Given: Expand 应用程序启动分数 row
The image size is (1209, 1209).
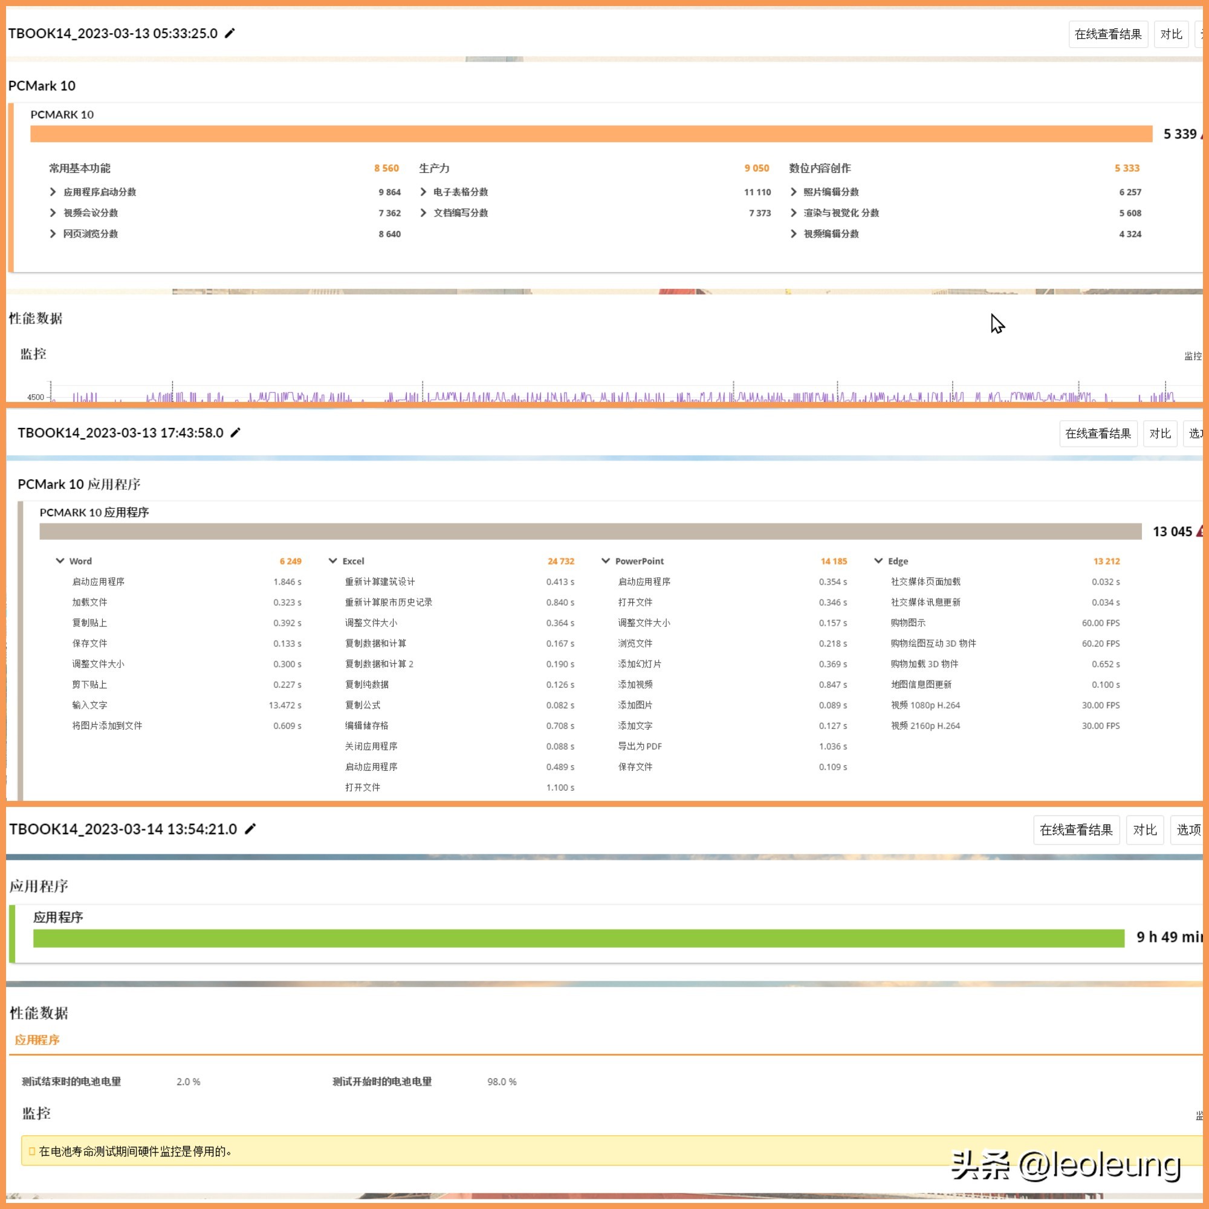Looking at the screenshot, I should coord(53,192).
